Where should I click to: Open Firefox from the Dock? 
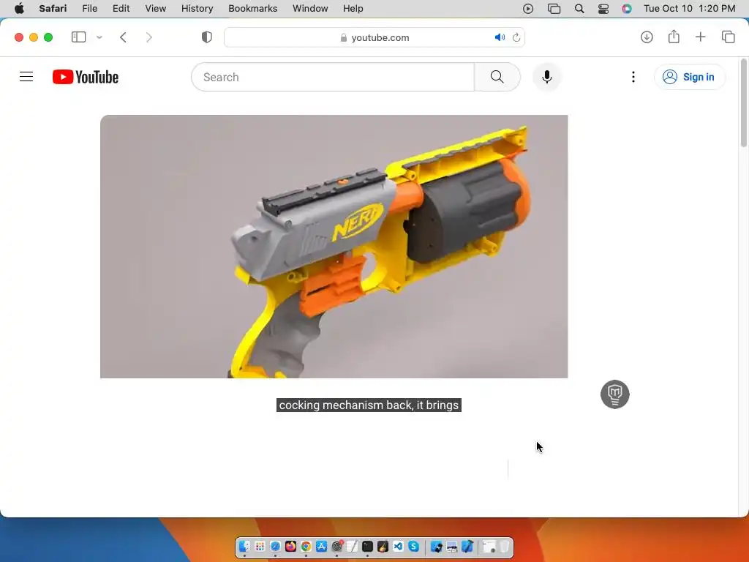pyautogui.click(x=290, y=546)
